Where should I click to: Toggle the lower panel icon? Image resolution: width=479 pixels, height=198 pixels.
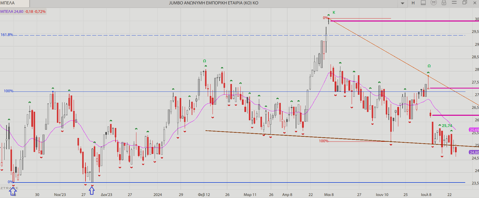[x=423, y=3]
